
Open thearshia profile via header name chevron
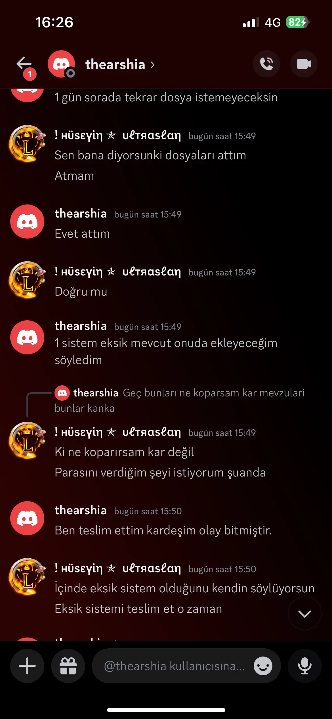click(120, 64)
